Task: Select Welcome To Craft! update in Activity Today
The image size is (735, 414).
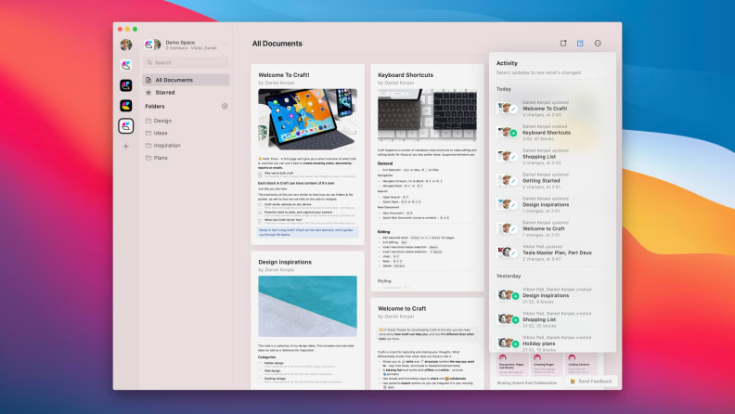Action: [551, 109]
